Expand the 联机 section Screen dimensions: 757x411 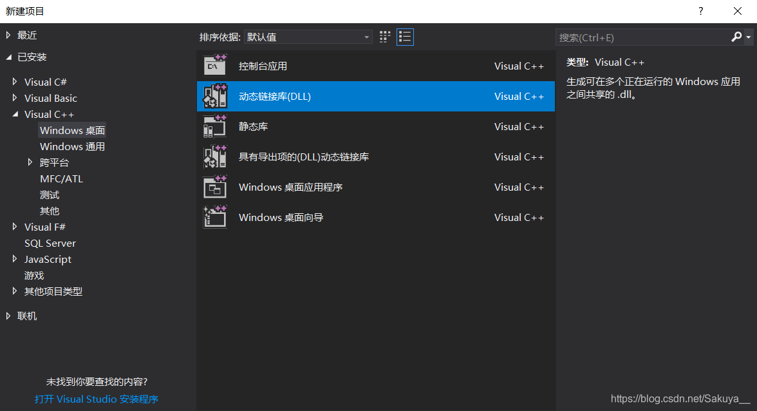(8, 316)
